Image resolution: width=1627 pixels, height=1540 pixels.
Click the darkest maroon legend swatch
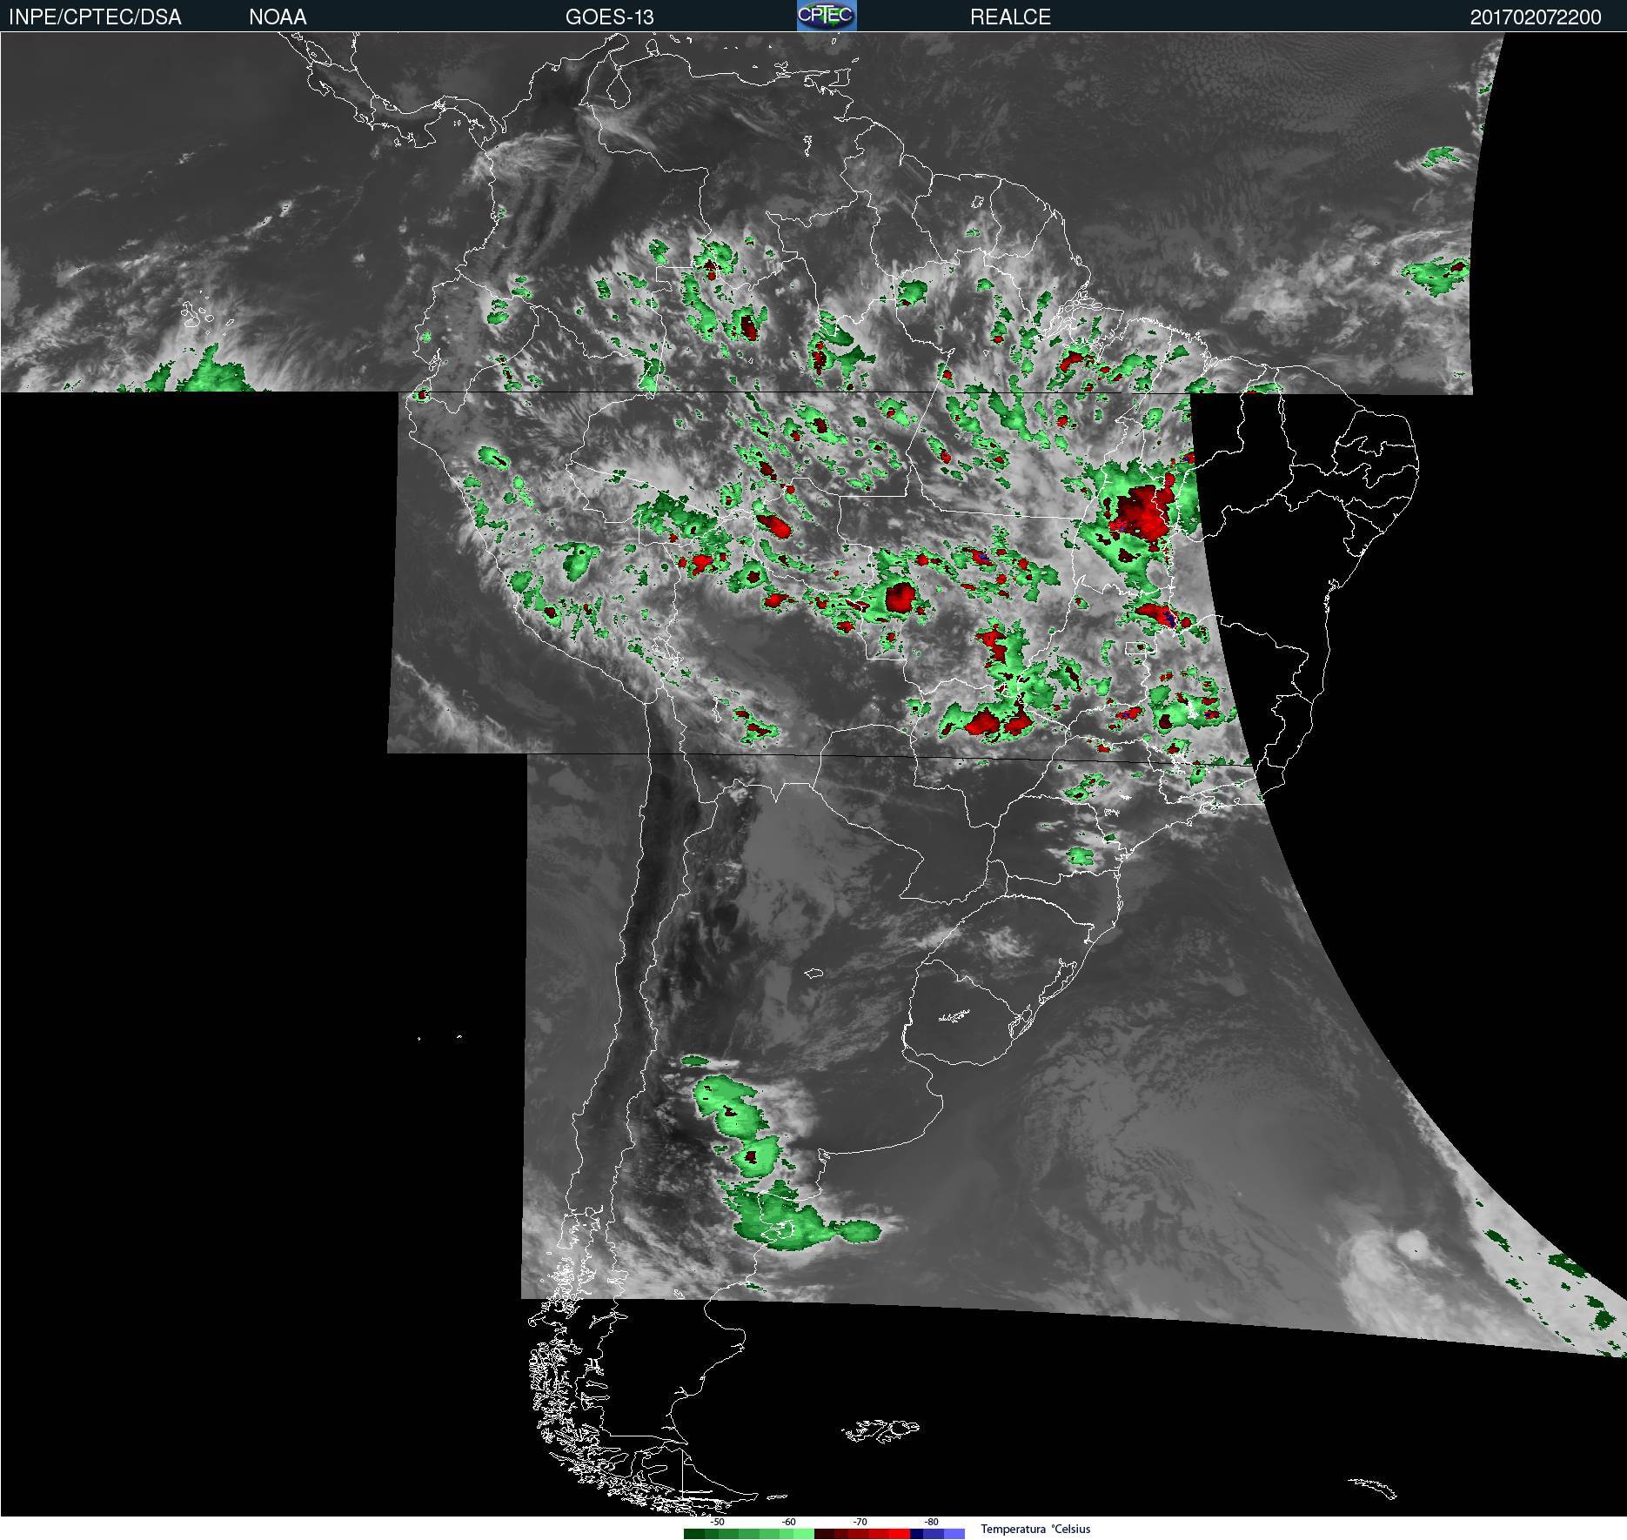[x=824, y=1534]
